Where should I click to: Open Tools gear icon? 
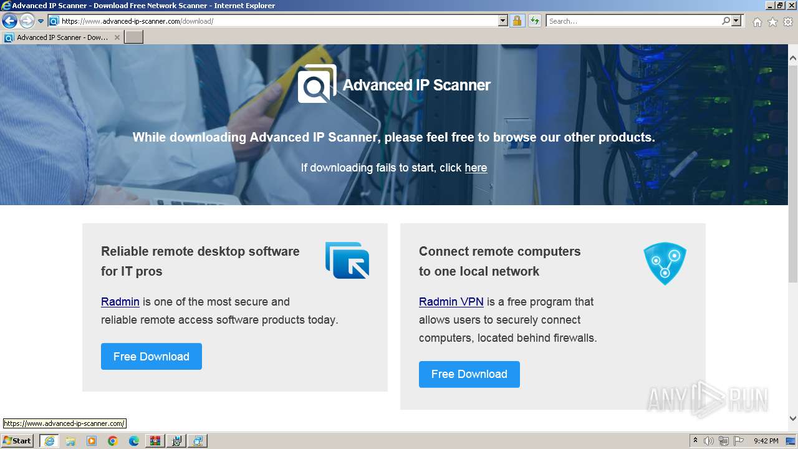(x=788, y=22)
